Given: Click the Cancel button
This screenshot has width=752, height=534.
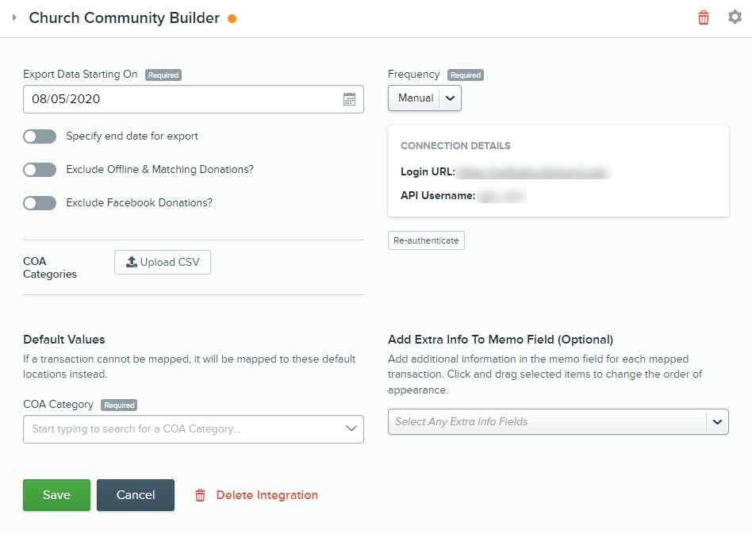Looking at the screenshot, I should coord(136,494).
